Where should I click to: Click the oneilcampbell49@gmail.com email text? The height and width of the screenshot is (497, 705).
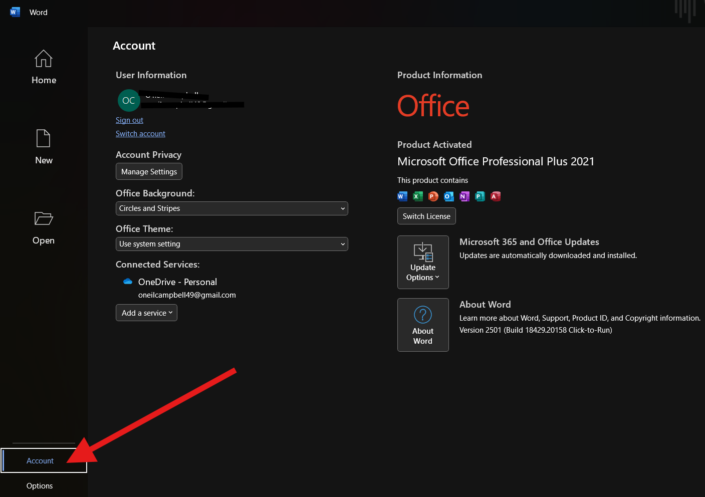pyautogui.click(x=187, y=295)
